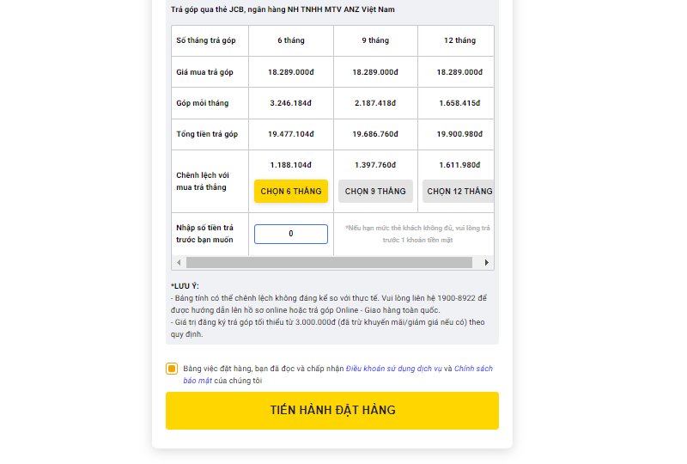This screenshot has width=687, height=464.
Task: Click the table's left scroll arrow
Action: pyautogui.click(x=179, y=262)
